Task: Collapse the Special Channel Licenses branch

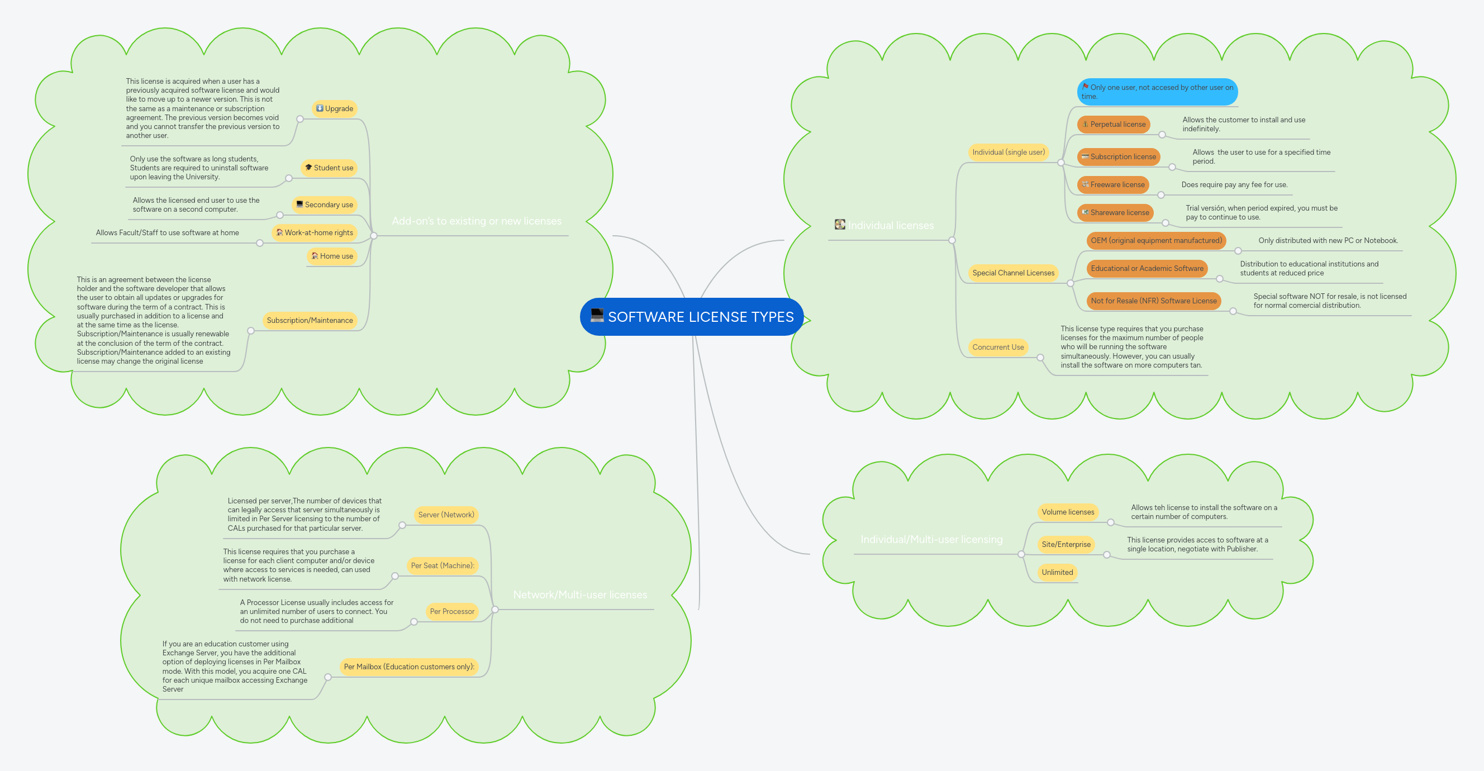Action: point(1070,282)
